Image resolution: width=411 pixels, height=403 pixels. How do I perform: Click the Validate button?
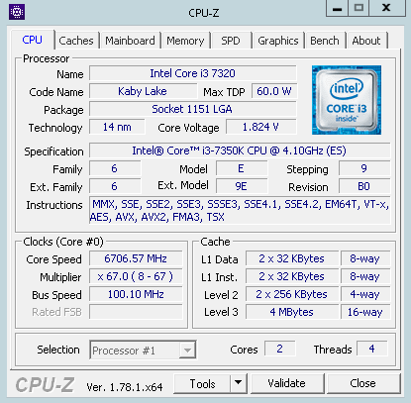[x=287, y=383]
